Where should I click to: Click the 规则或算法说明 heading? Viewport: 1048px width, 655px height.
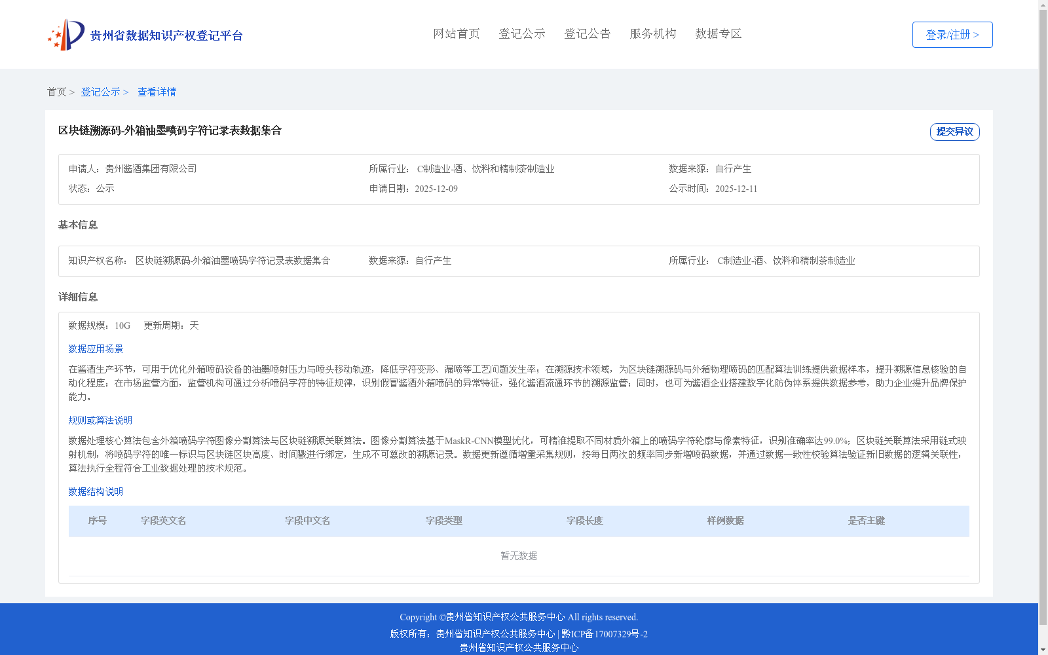coord(100,421)
